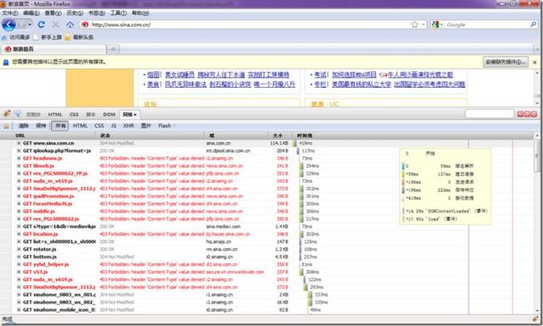Stop loading with the X toolbar icon
Image resolution: width=543 pixels, height=326 pixels.
click(55, 24)
